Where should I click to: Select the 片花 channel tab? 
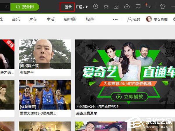tap(33, 20)
